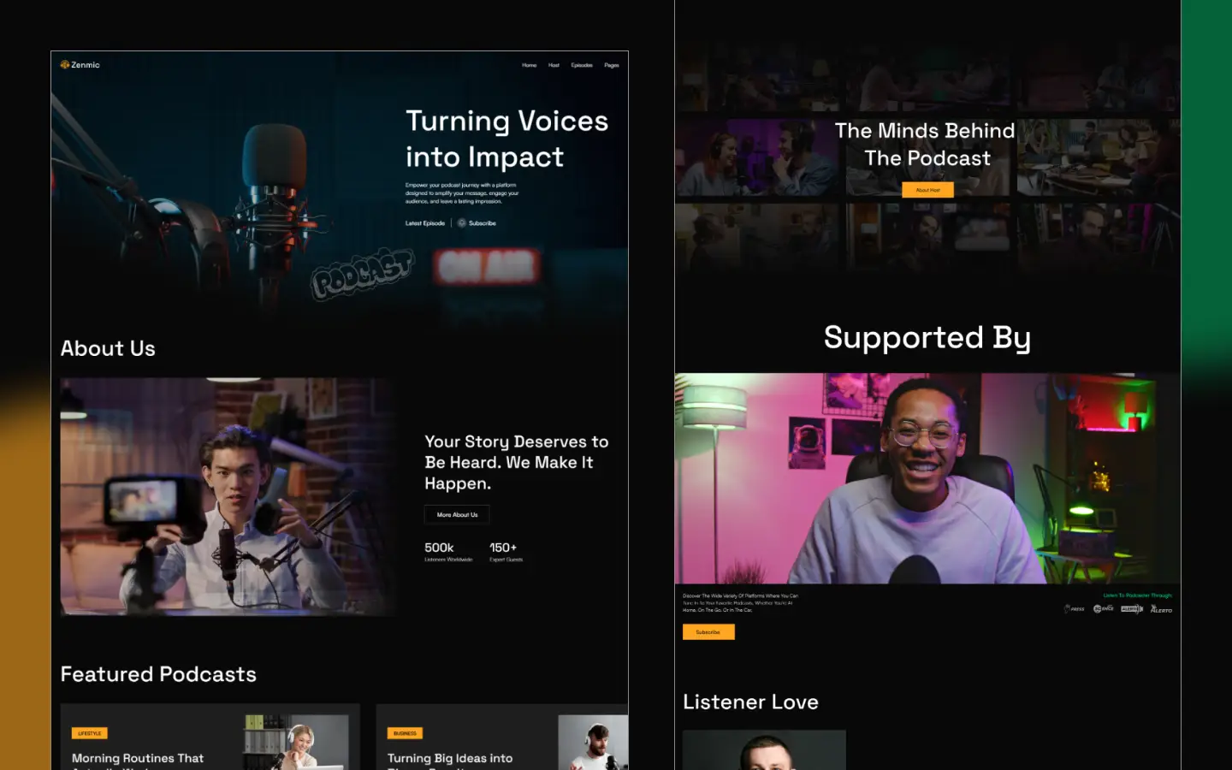Click orange Subscribe button under Supported By

(x=708, y=631)
